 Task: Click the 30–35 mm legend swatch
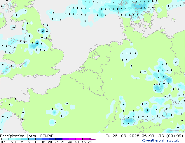[66, 139]
